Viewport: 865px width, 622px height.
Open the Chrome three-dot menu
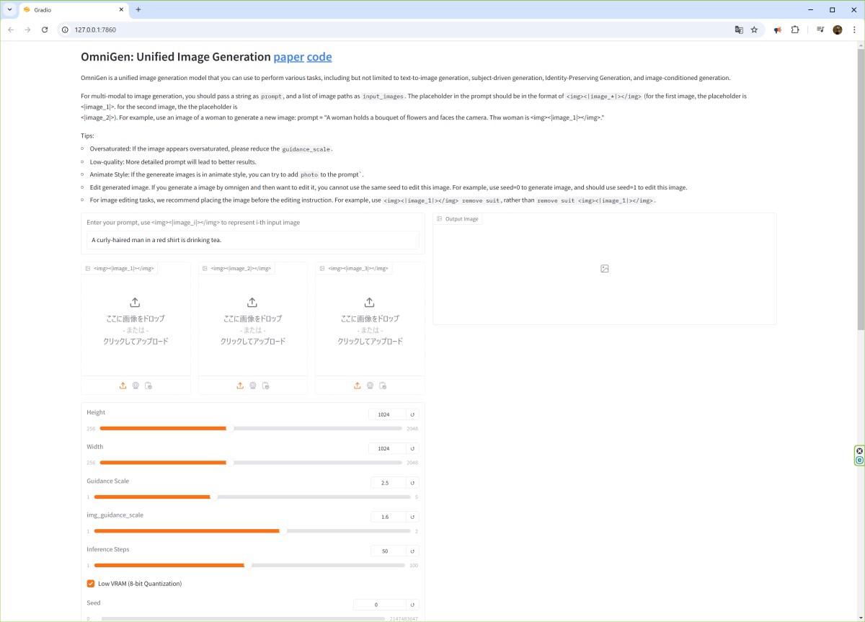tap(853, 30)
